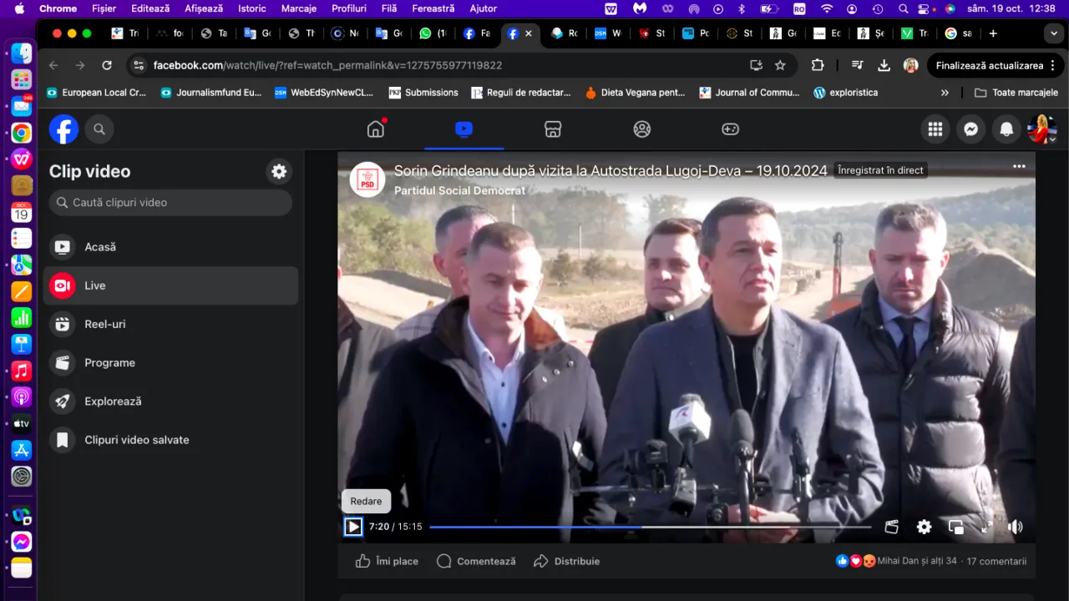Open video post three-dots options menu
This screenshot has width=1069, height=601.
click(1019, 166)
